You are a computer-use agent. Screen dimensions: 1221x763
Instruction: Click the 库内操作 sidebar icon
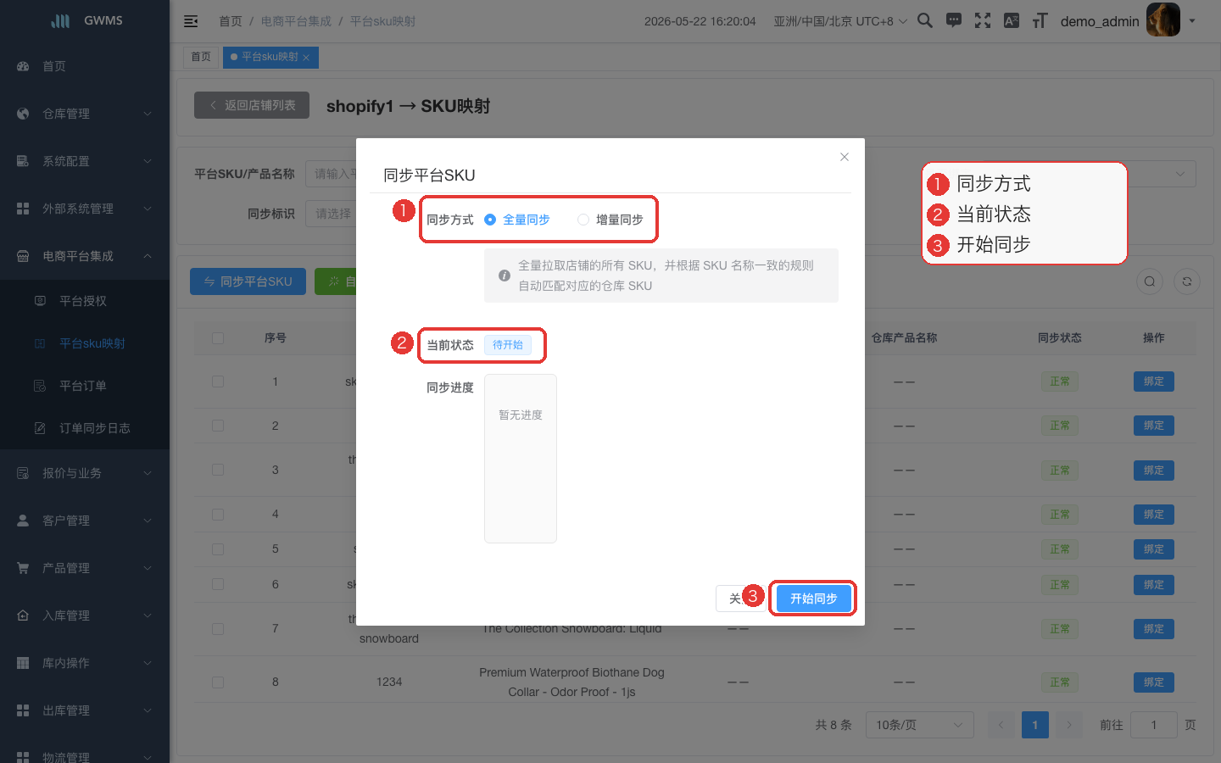(23, 663)
